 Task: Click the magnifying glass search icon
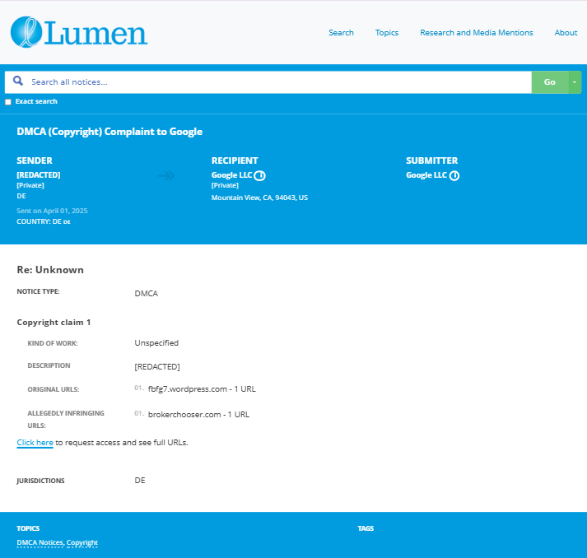point(17,81)
